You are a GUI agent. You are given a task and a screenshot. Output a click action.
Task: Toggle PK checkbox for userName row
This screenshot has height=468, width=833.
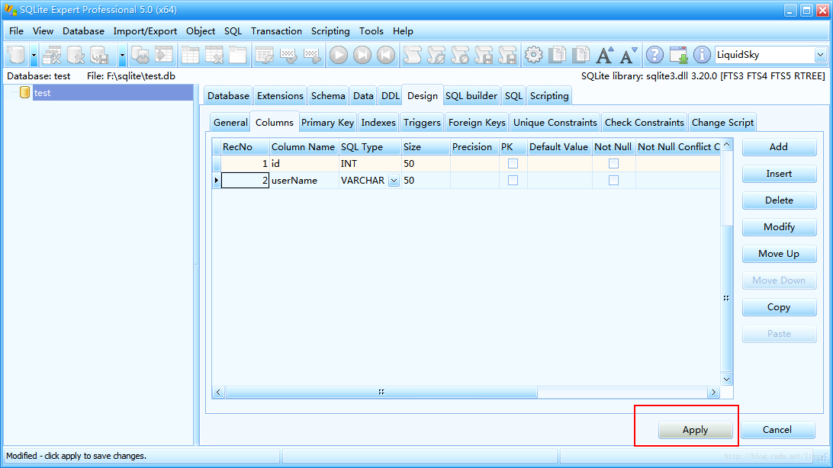(513, 181)
